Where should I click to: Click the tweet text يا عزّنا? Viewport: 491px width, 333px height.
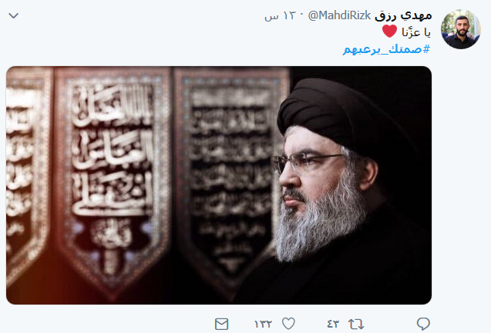[416, 32]
